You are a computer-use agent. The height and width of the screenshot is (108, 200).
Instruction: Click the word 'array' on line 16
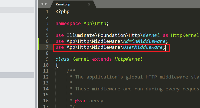(x=96, y=101)
